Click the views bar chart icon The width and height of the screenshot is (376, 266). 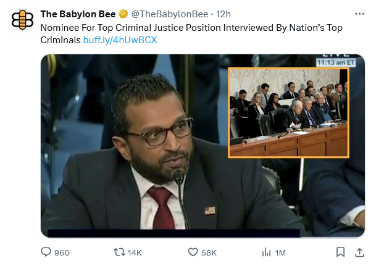click(x=267, y=252)
